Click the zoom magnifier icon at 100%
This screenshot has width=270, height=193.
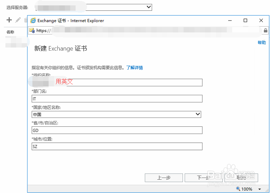[238, 189]
